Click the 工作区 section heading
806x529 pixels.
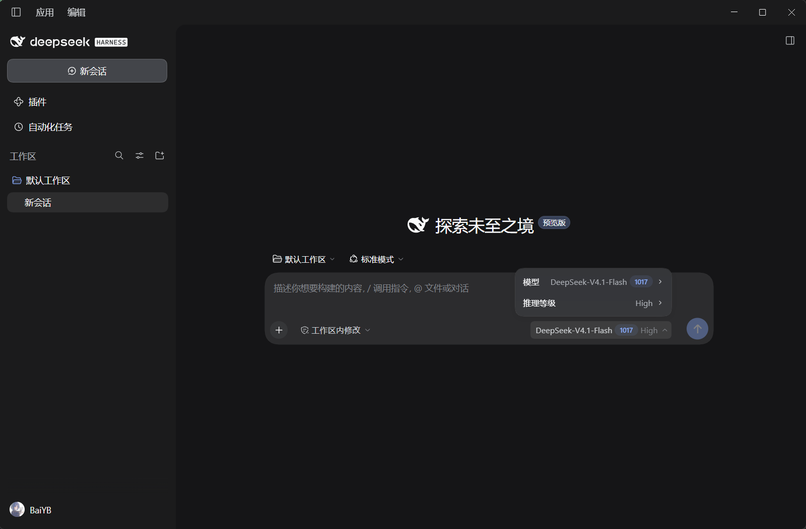[23, 156]
